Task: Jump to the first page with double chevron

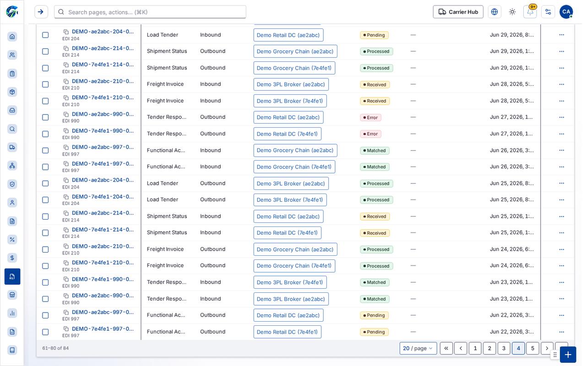Action: pos(446,348)
